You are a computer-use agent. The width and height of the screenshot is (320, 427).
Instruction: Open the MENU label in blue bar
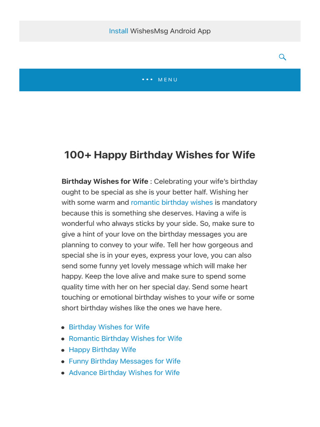[168, 80]
